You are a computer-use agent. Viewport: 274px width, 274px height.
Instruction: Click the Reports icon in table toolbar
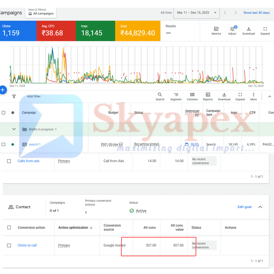[208, 95]
